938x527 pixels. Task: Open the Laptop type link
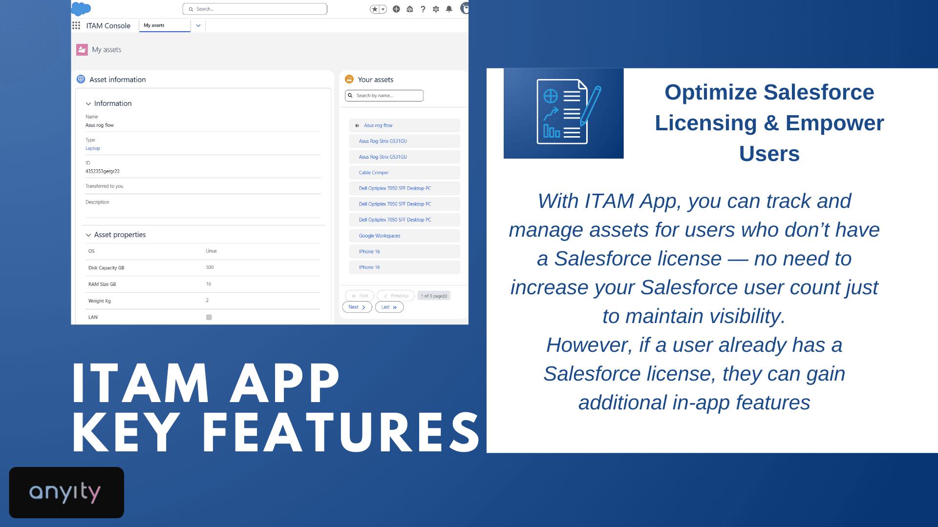coord(93,148)
